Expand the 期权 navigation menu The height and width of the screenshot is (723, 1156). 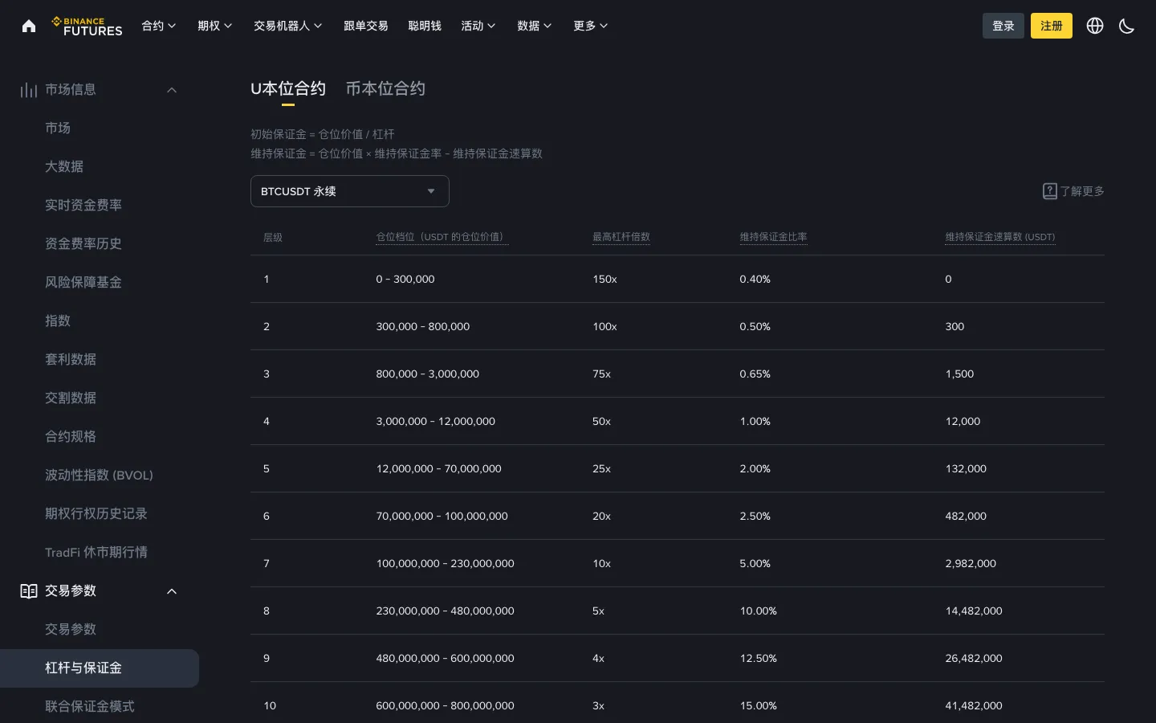pyautogui.click(x=215, y=26)
